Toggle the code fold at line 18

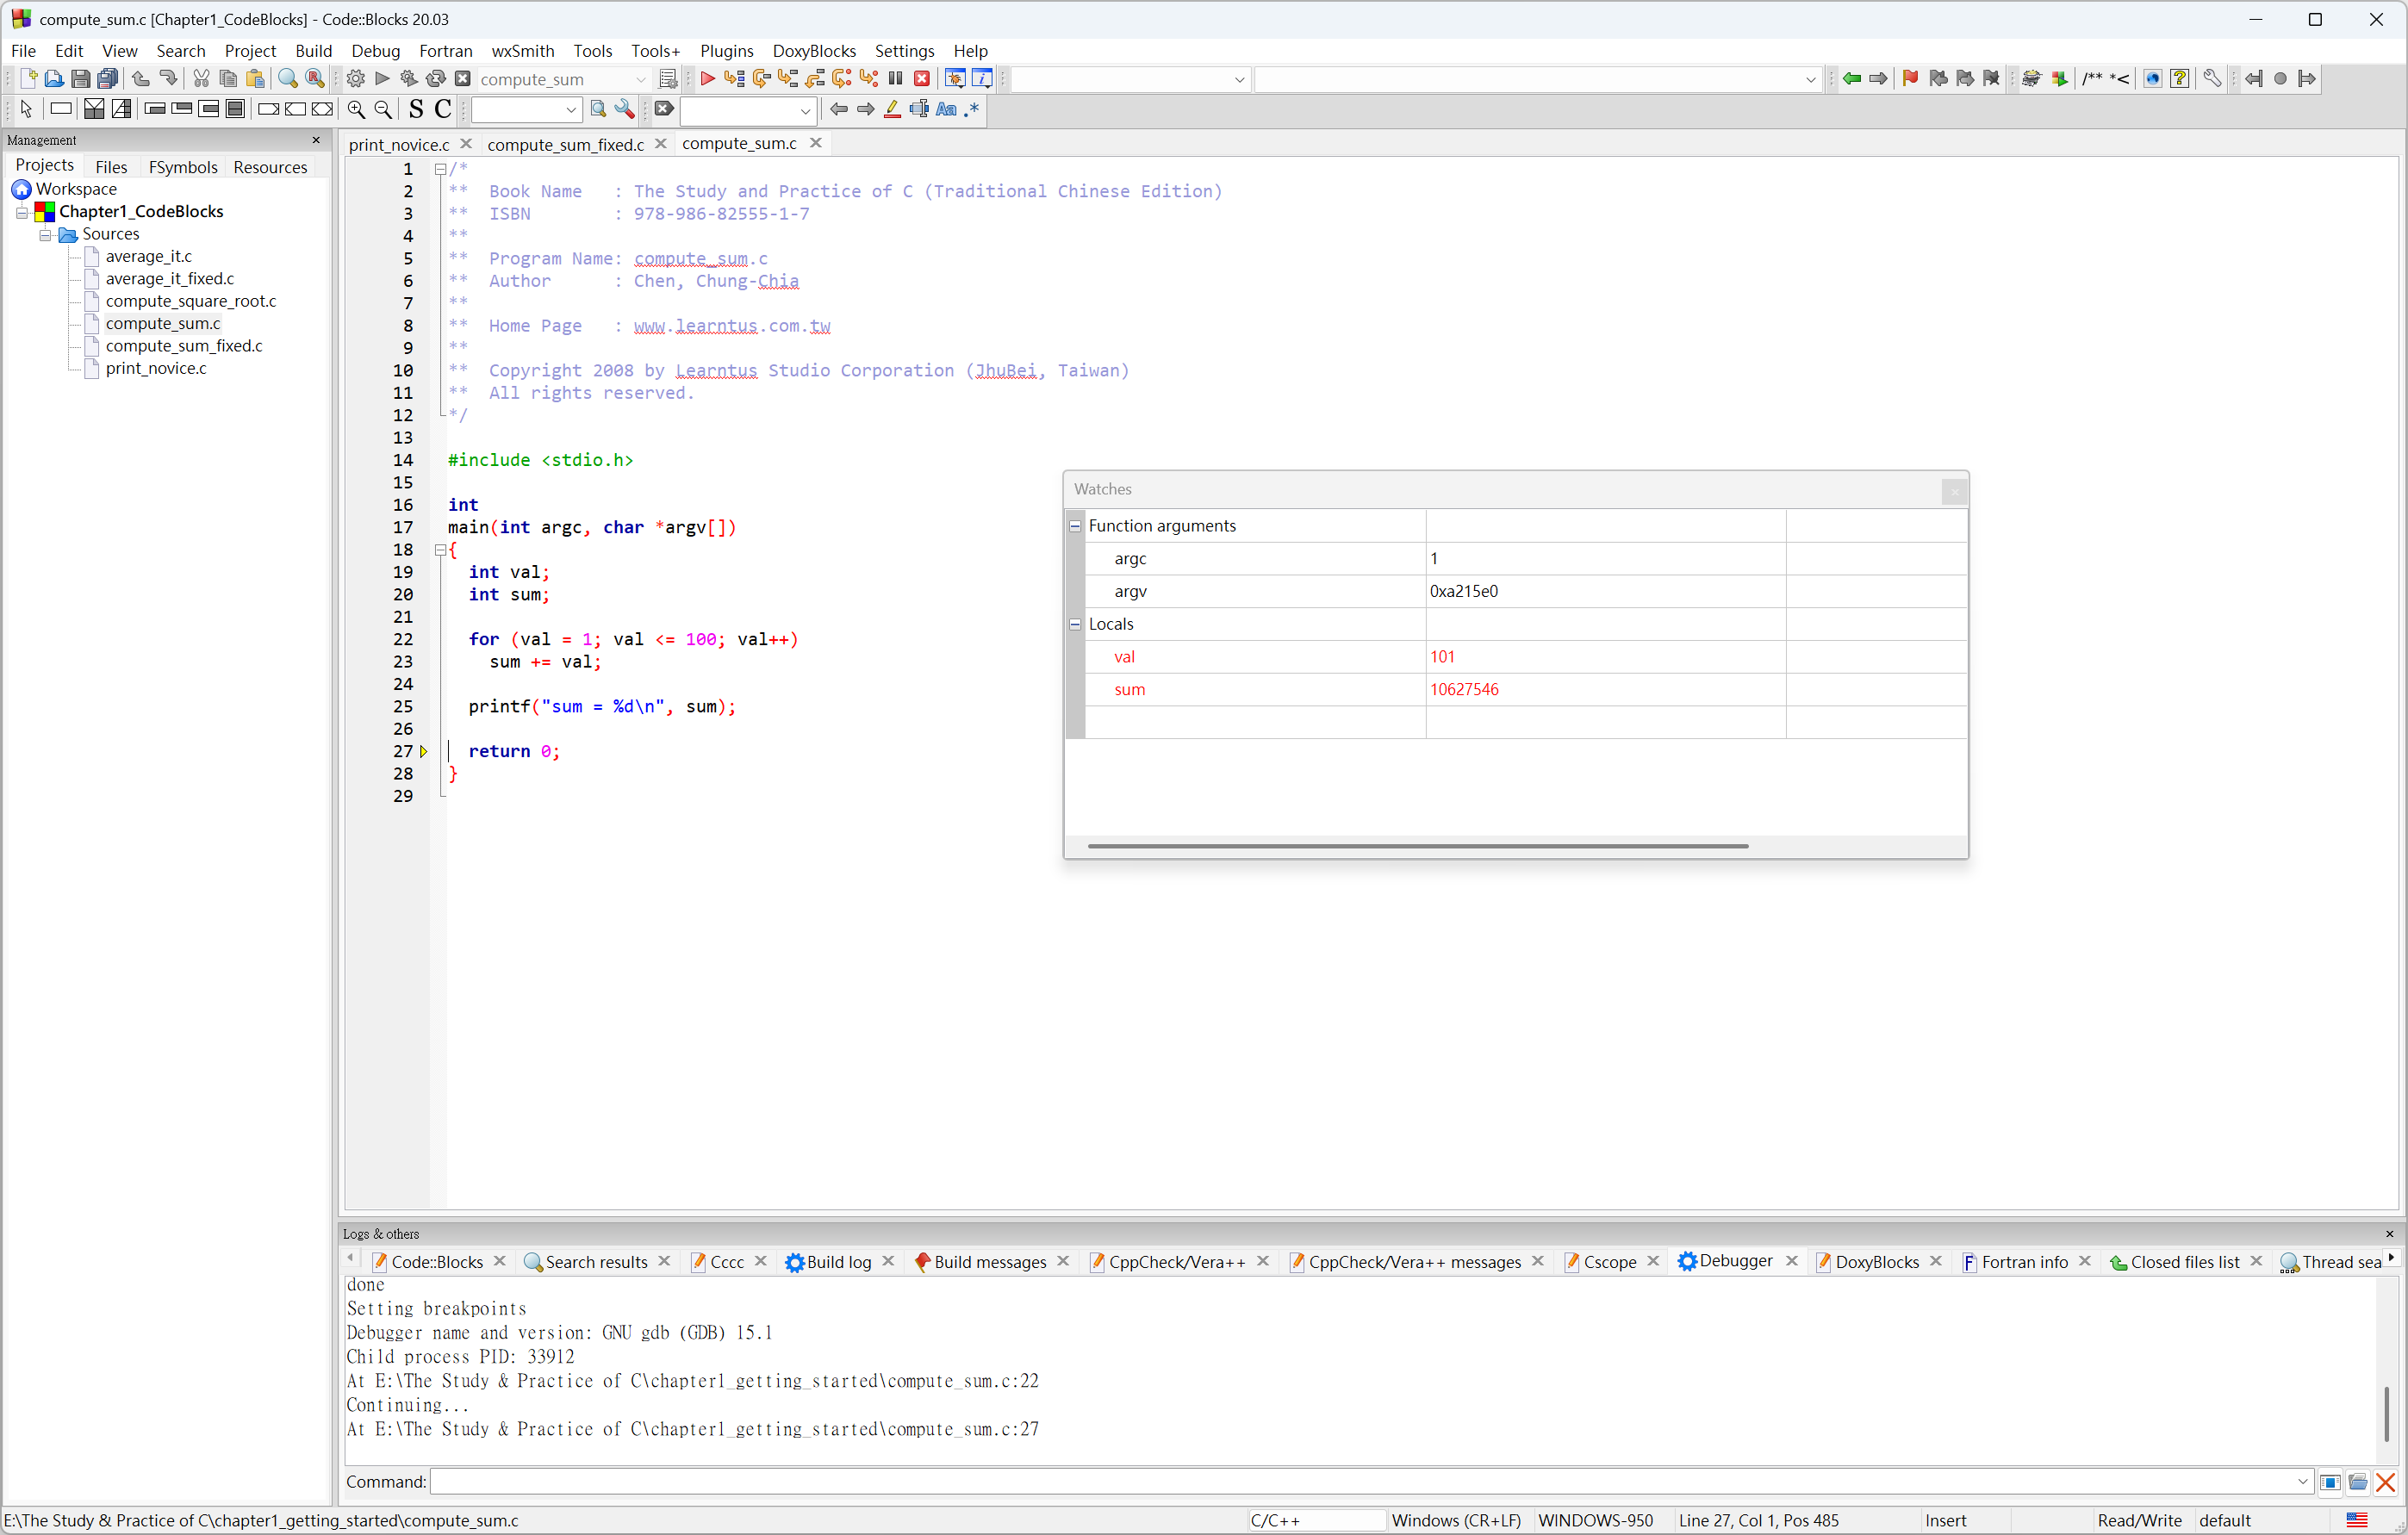(440, 550)
